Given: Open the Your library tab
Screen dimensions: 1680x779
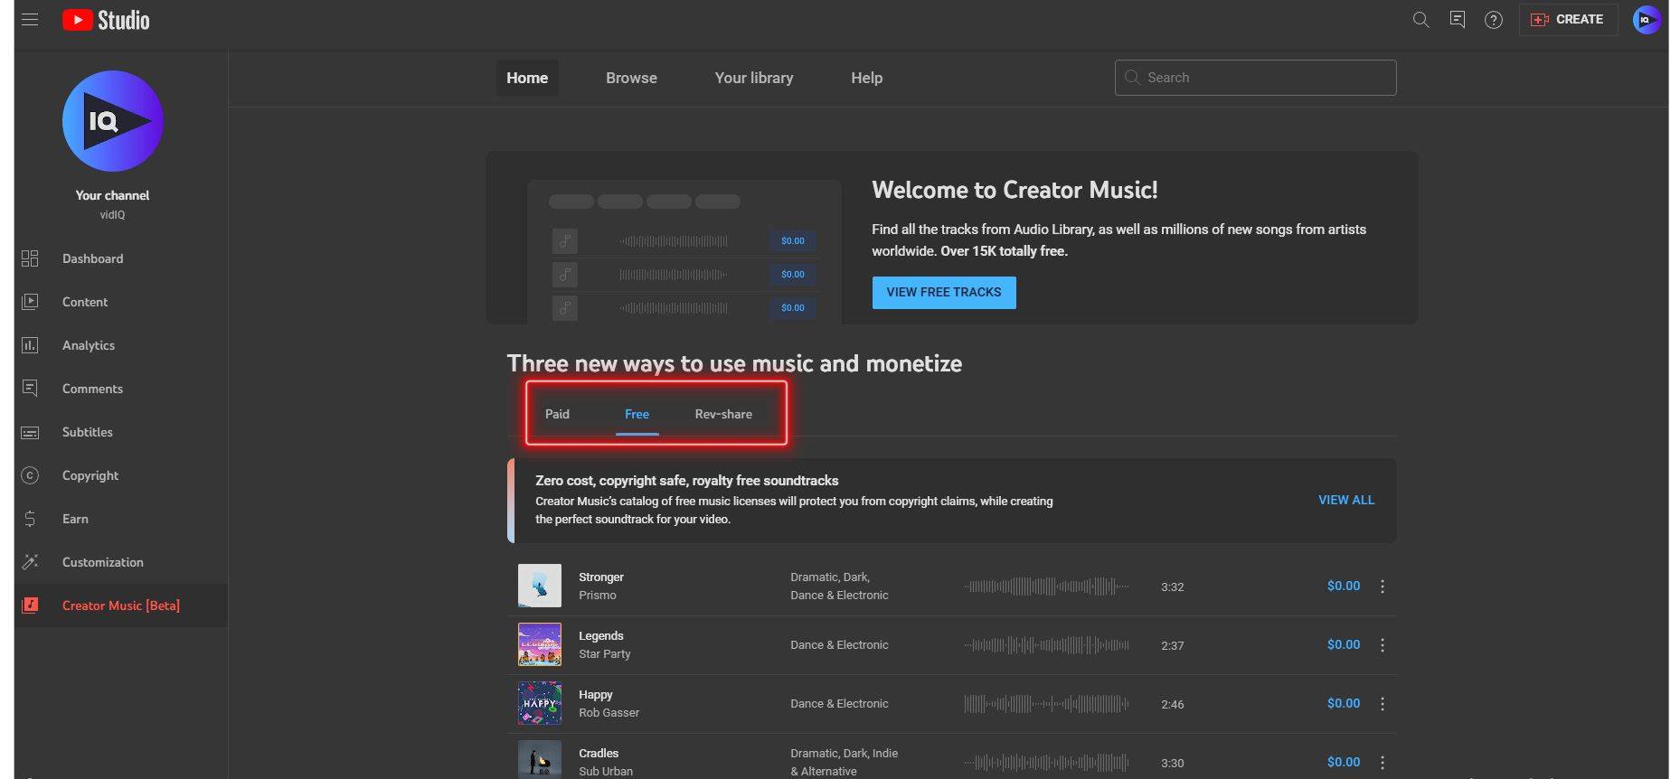Looking at the screenshot, I should 754,78.
